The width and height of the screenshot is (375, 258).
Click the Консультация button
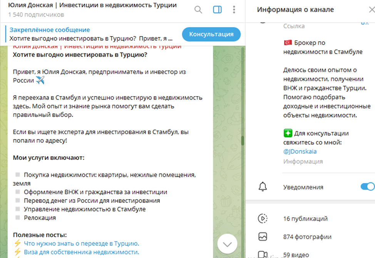point(211,34)
